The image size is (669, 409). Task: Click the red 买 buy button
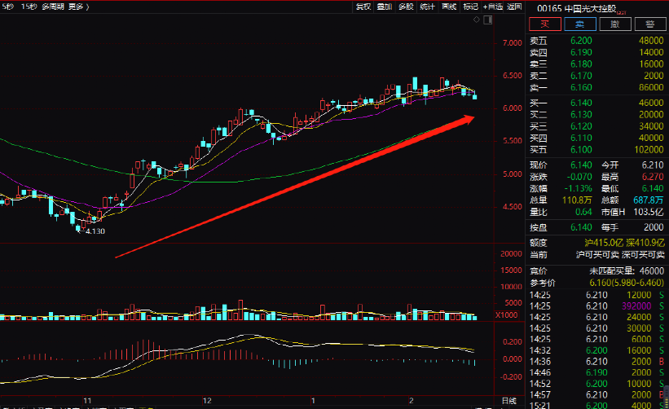(x=545, y=24)
